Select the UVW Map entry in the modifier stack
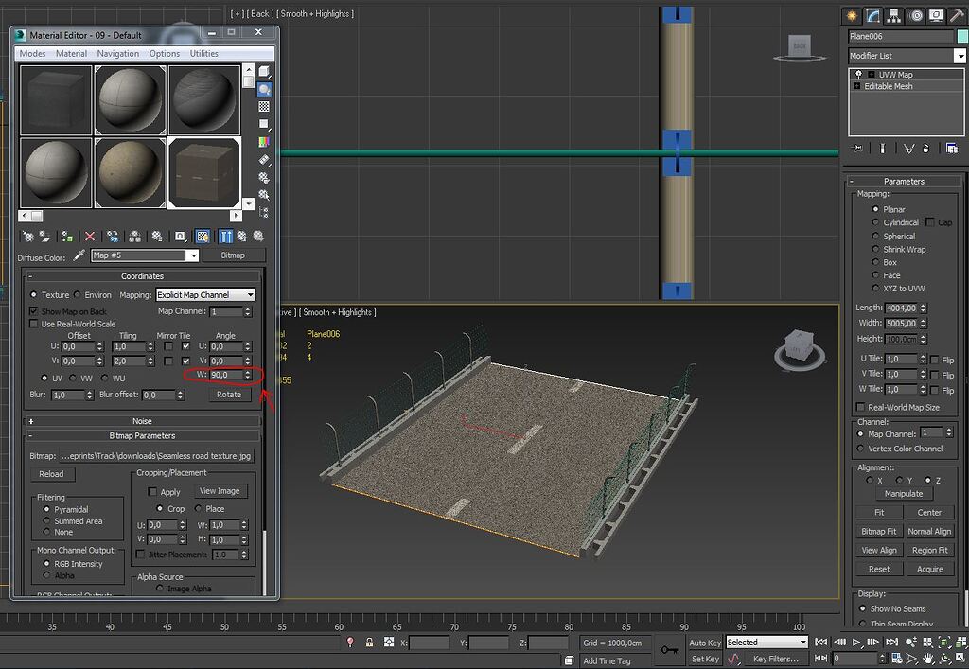 [x=897, y=74]
